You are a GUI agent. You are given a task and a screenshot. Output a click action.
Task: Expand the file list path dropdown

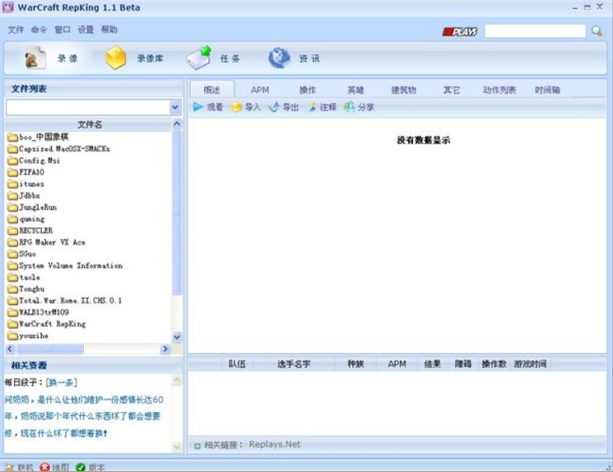[x=175, y=107]
